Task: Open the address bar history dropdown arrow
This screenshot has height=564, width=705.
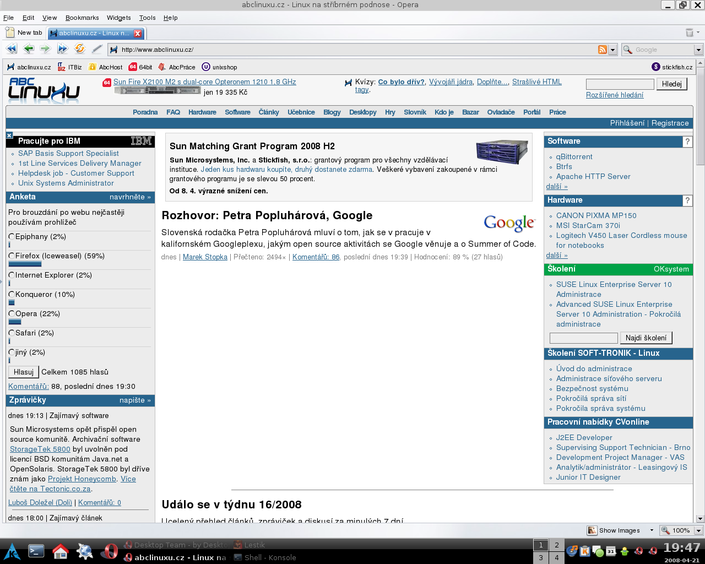Action: tap(612, 50)
